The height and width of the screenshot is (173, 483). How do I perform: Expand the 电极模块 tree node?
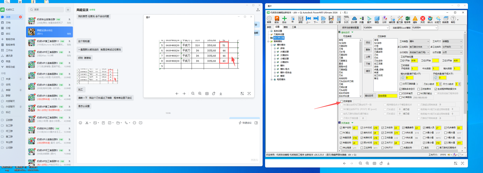click(x=271, y=79)
